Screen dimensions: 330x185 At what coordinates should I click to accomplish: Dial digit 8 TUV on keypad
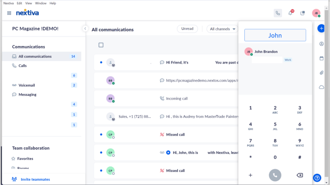pos(275,142)
